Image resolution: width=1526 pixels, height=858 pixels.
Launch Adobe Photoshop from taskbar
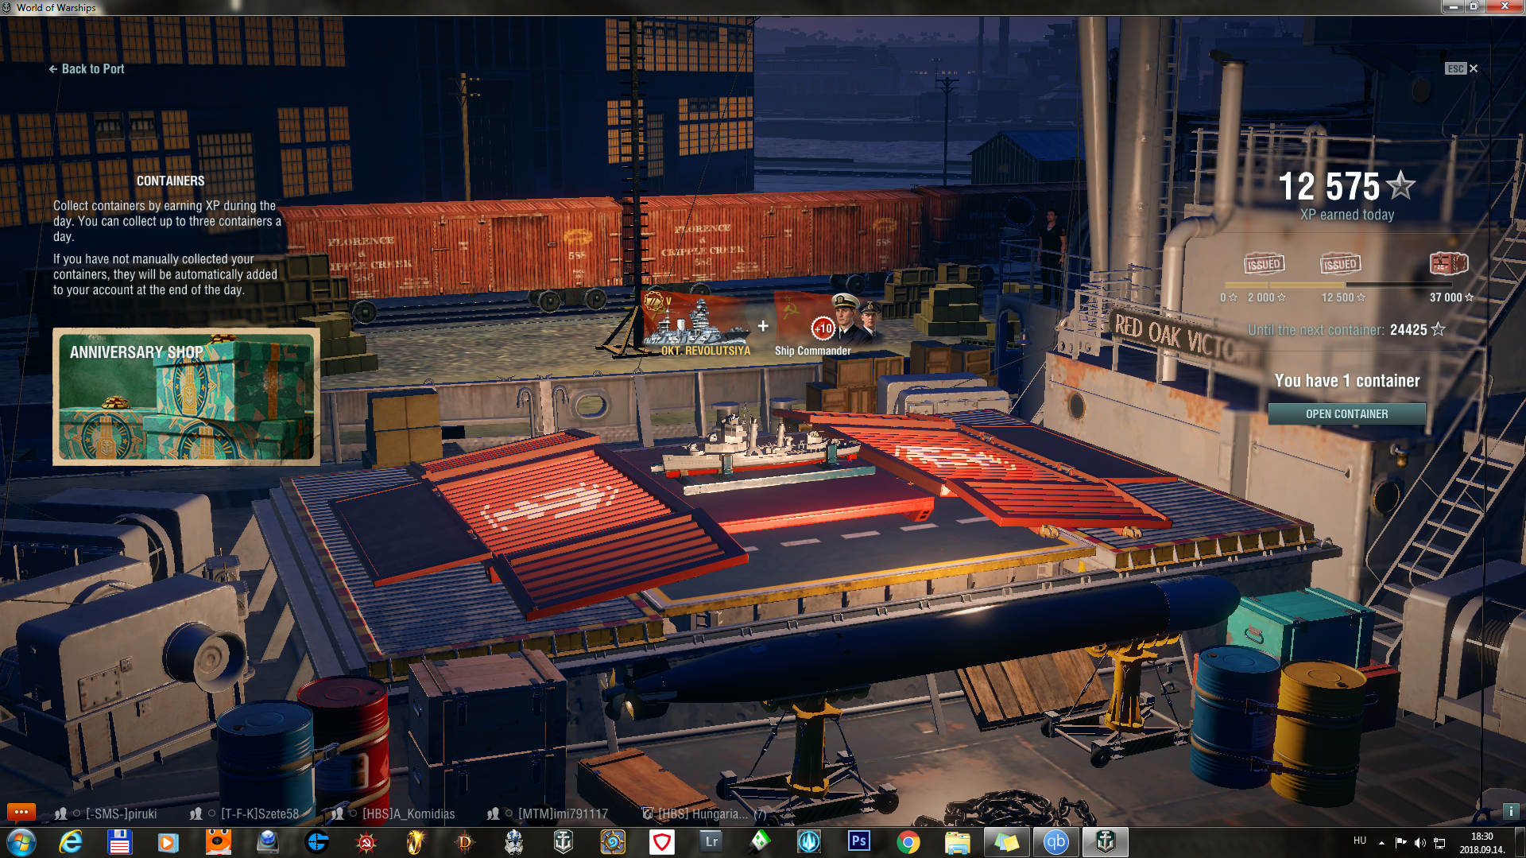tap(859, 841)
